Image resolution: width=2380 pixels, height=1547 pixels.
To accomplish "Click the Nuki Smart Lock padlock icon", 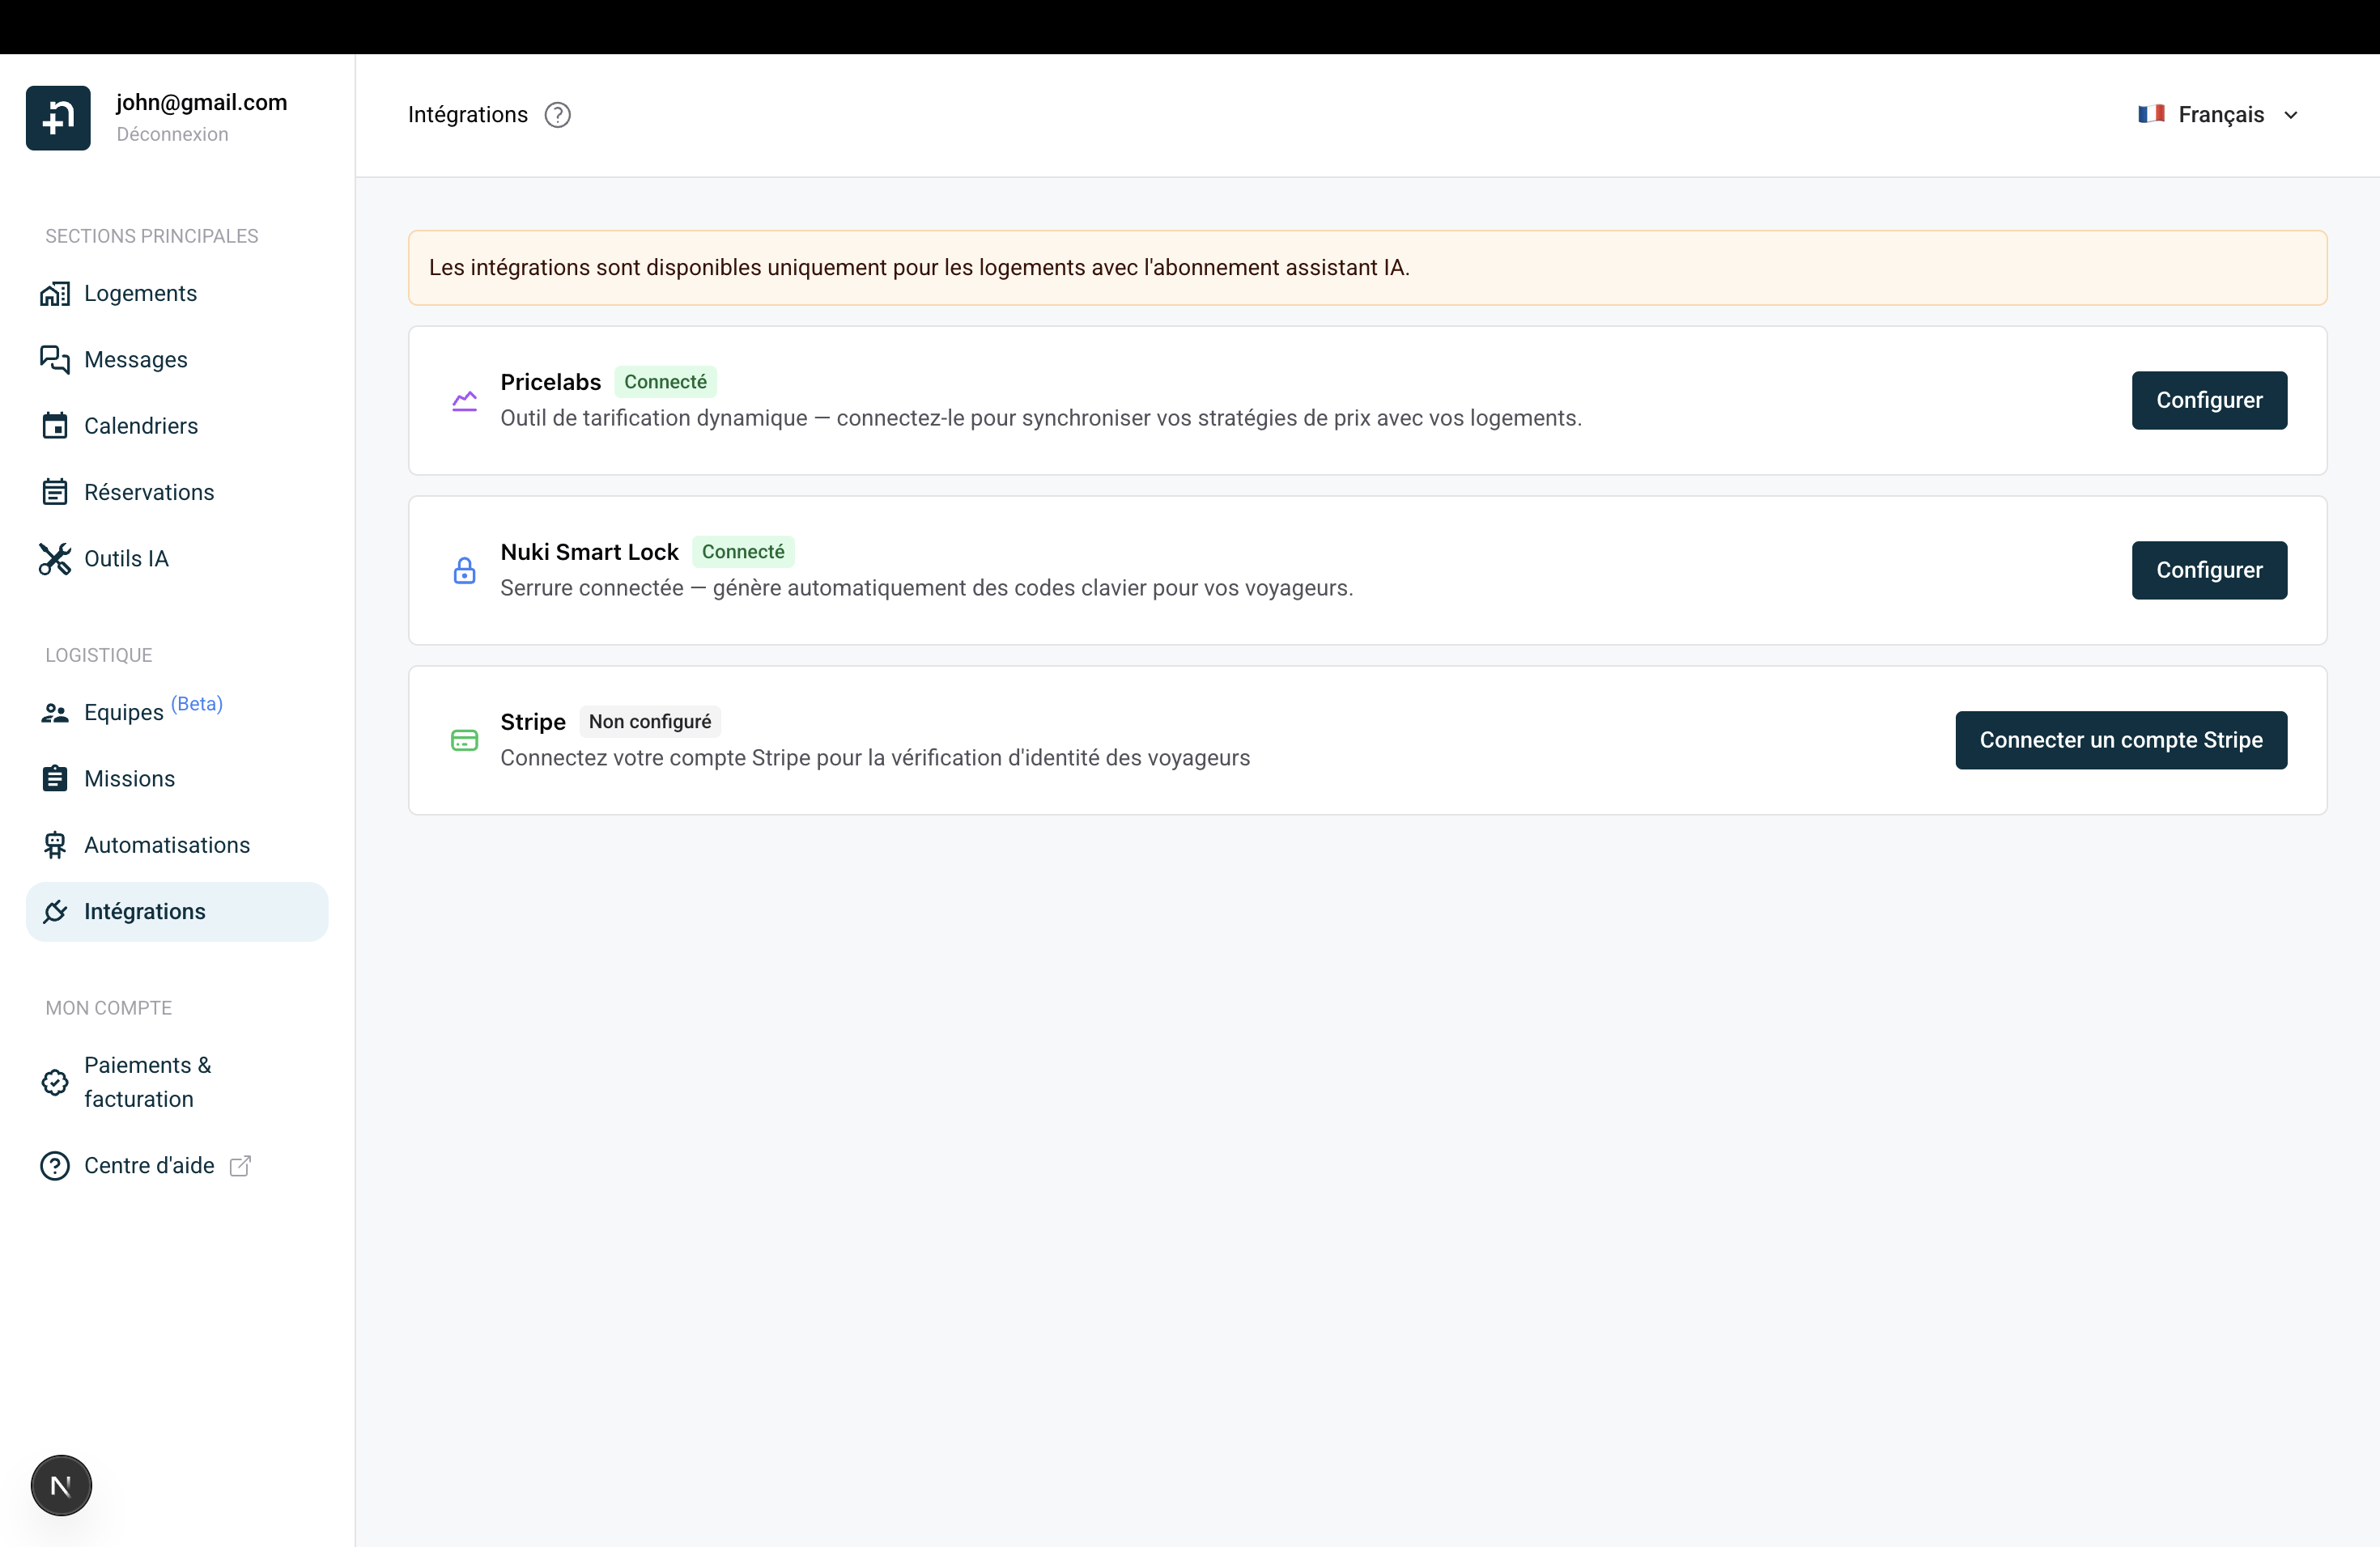I will tap(464, 570).
